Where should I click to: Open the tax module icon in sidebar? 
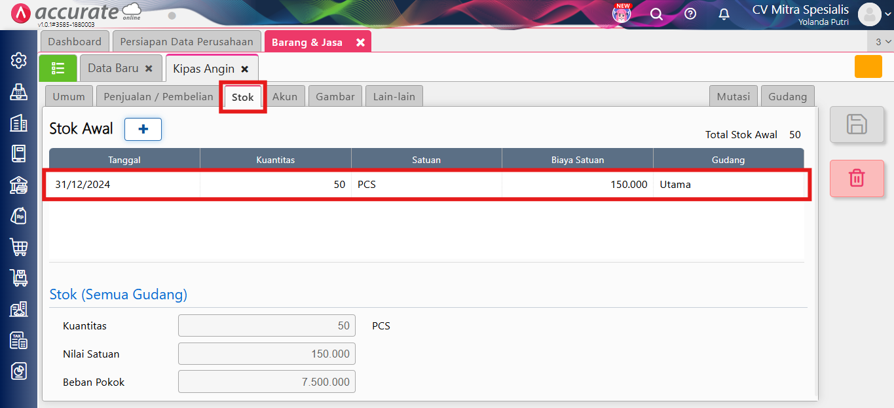(x=18, y=340)
